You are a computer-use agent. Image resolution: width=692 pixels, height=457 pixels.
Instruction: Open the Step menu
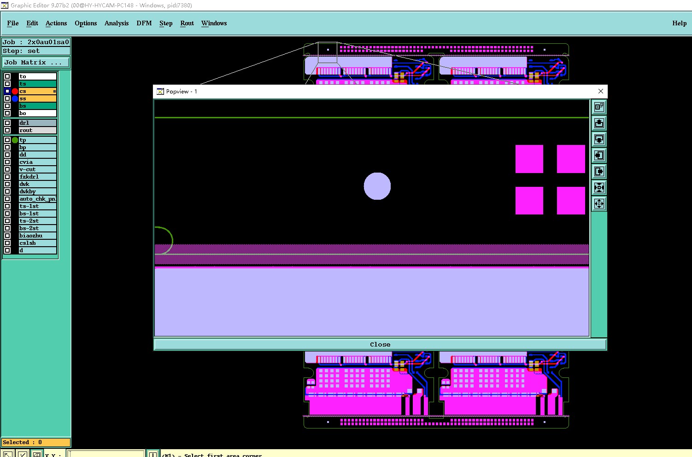tap(166, 23)
